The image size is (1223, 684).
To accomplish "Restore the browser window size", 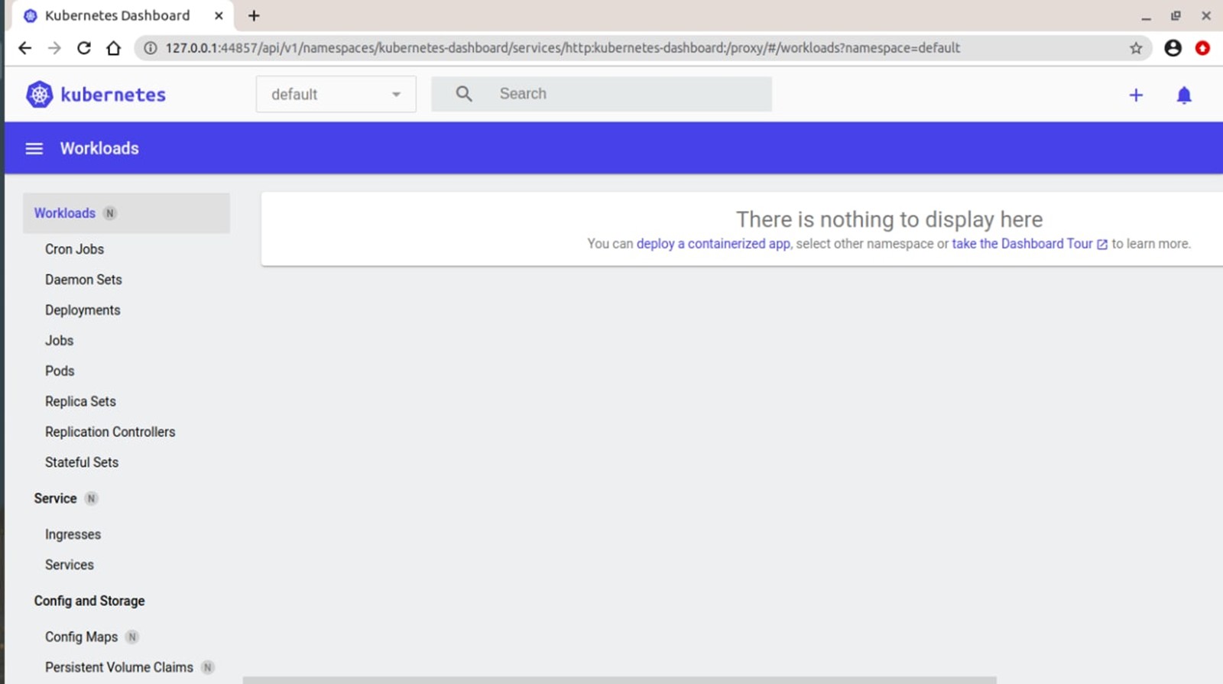I will [x=1176, y=15].
